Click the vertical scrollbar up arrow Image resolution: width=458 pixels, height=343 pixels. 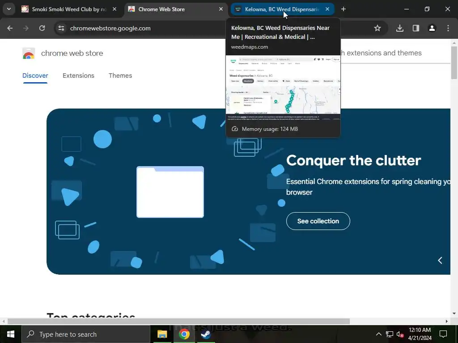(x=454, y=43)
